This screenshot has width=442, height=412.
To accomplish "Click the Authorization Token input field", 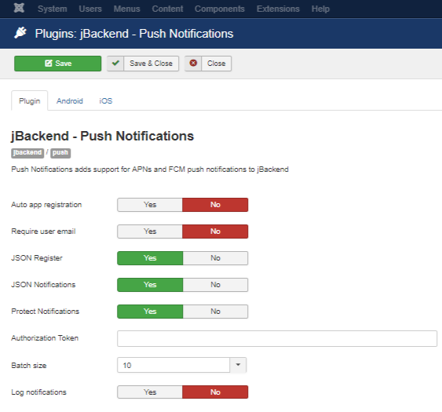I will point(277,338).
